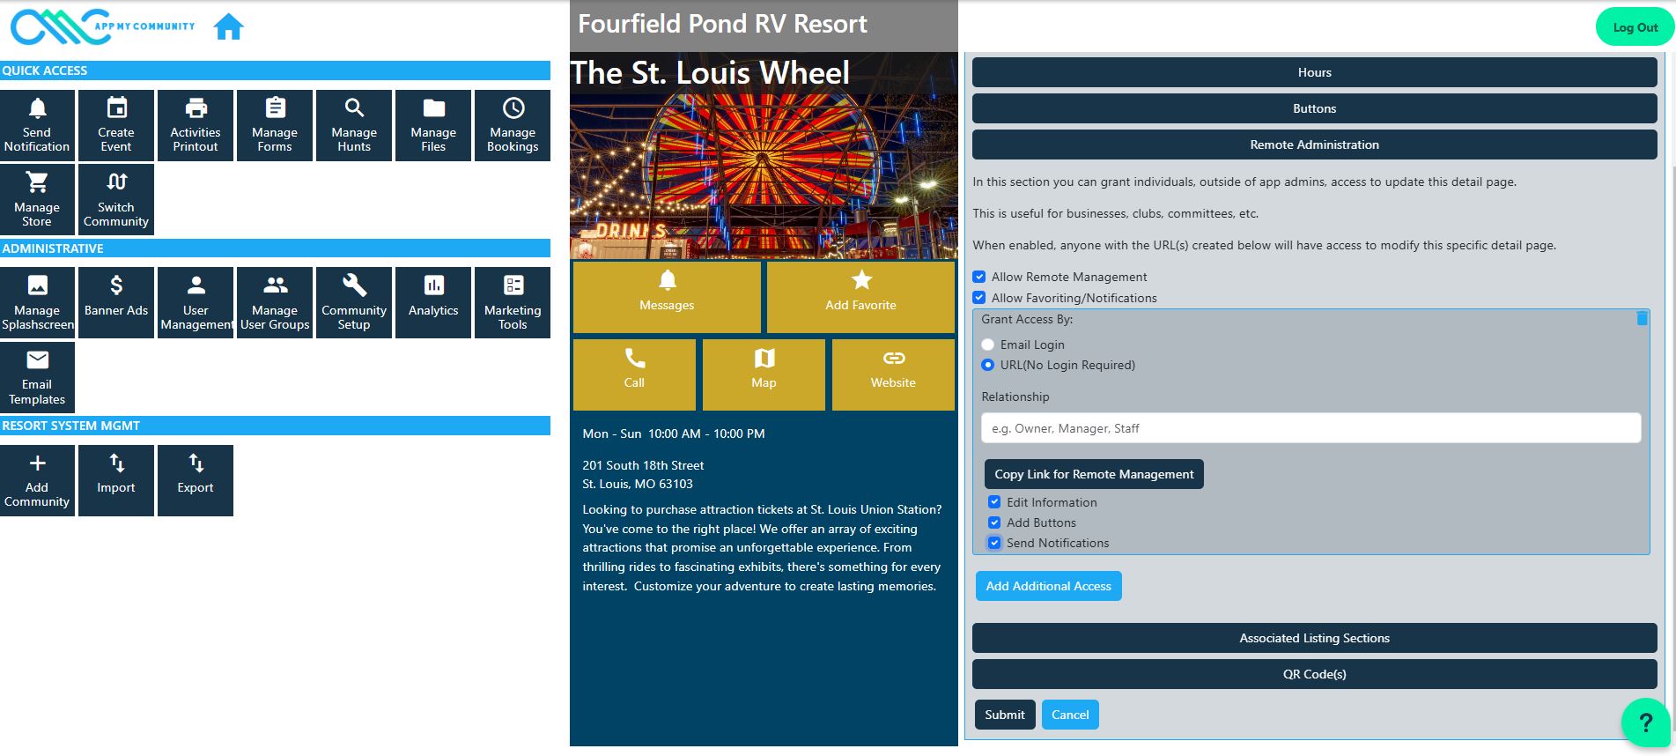Submit the detail page form
Image resolution: width=1676 pixels, height=756 pixels.
[x=1004, y=715]
